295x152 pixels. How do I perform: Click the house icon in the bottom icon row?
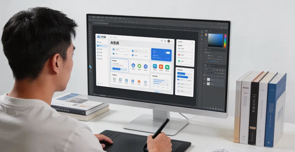[x=114, y=79]
